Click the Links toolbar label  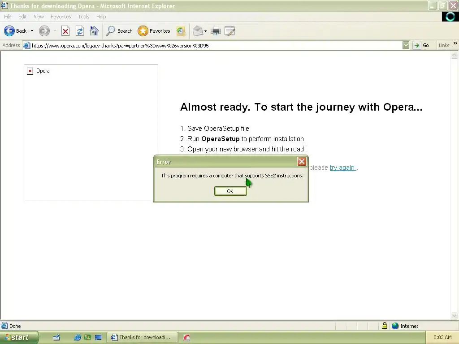(444, 45)
